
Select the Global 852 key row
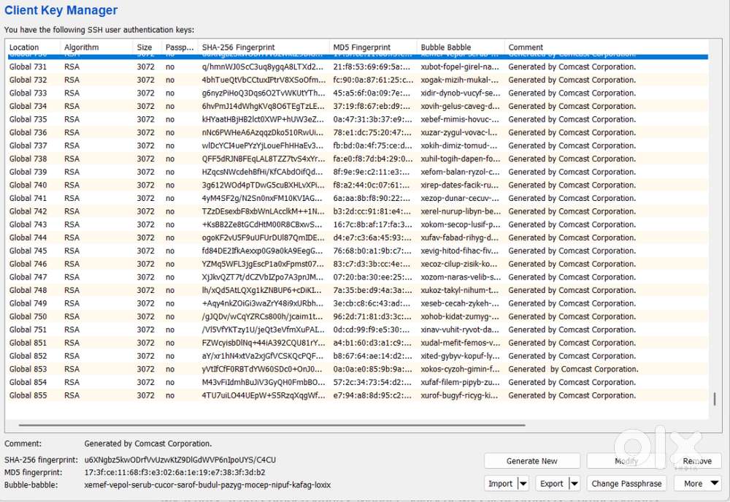point(357,356)
